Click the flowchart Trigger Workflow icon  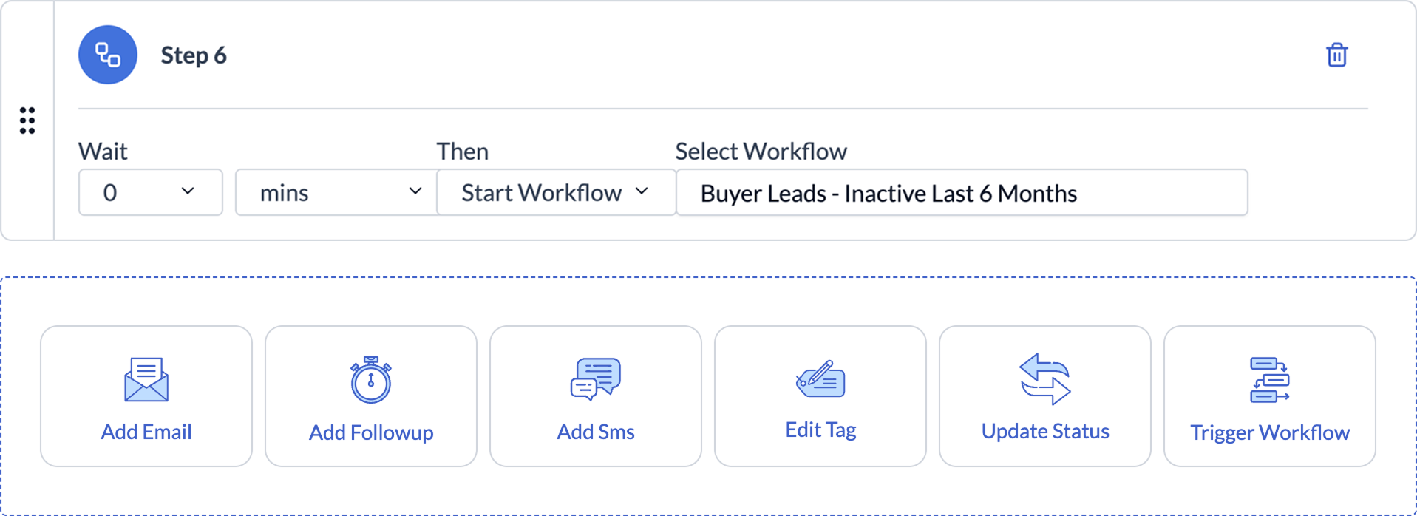pos(1269,380)
